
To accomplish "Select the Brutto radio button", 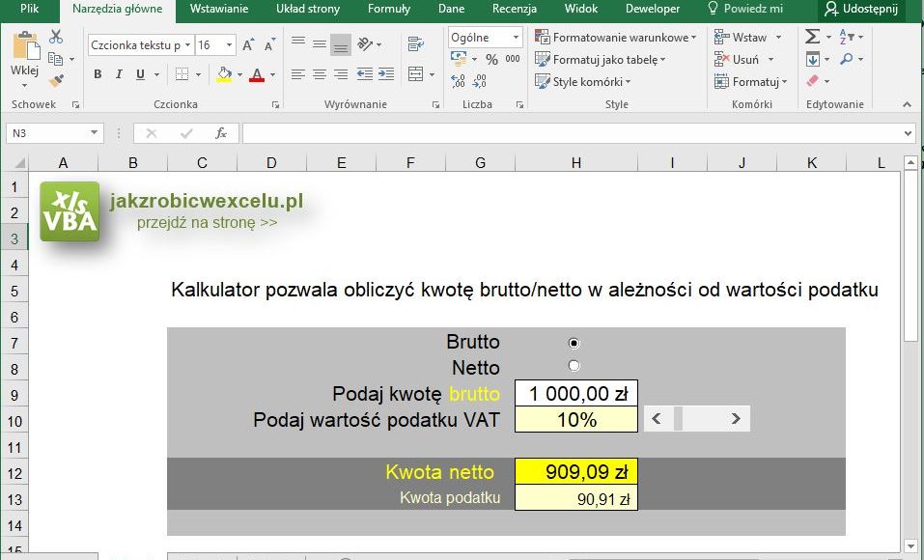I will 574,343.
